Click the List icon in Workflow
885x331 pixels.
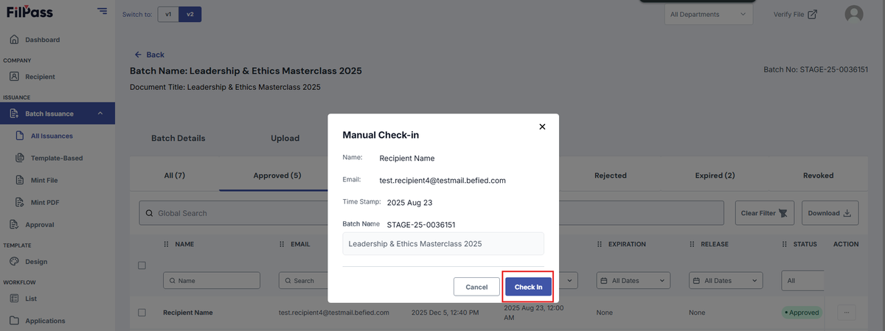pyautogui.click(x=14, y=299)
